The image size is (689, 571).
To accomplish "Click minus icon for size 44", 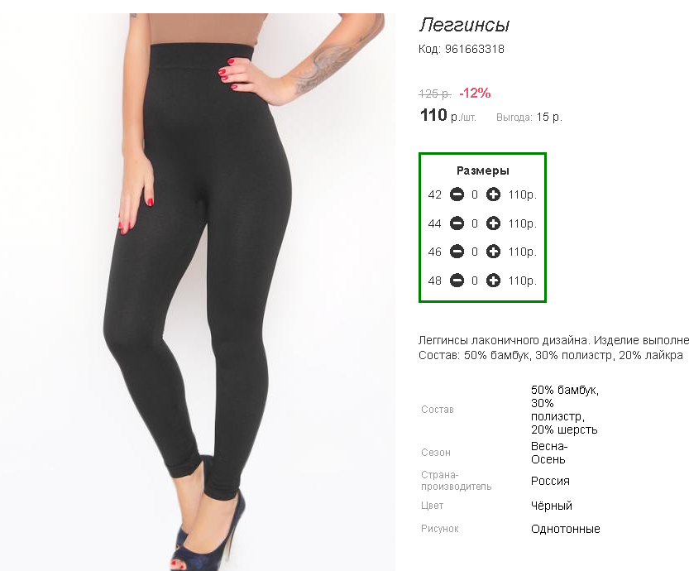I will (457, 223).
